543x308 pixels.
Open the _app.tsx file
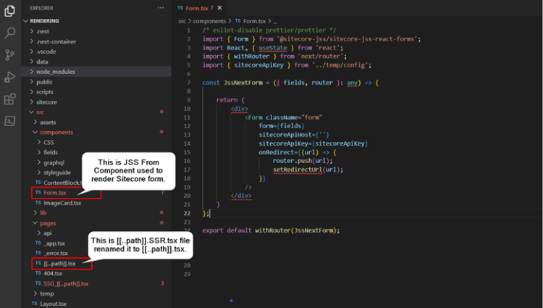(x=55, y=244)
